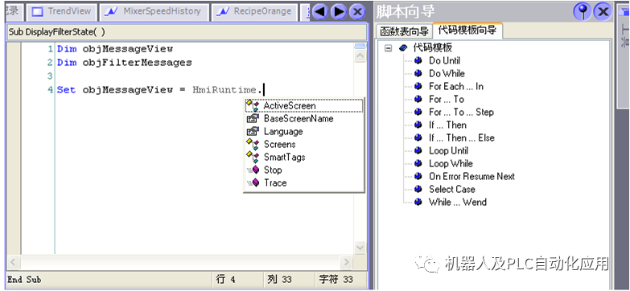
Task: Open the RecipeOrange tab
Action: tap(254, 12)
